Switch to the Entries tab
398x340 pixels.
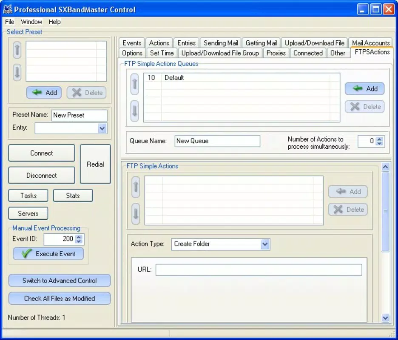tap(186, 43)
